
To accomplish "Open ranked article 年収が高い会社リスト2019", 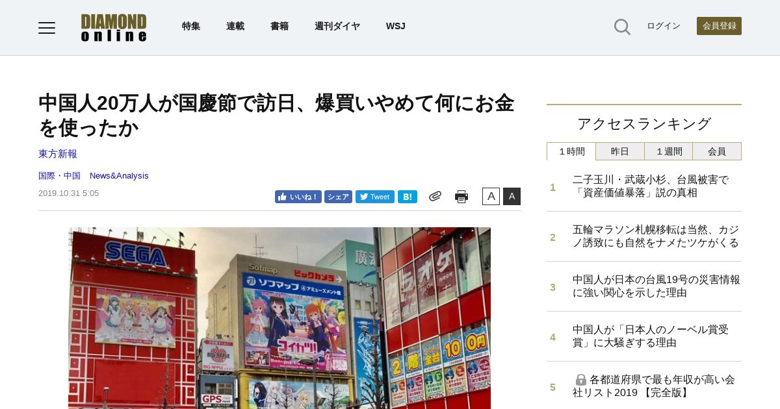I will [654, 386].
